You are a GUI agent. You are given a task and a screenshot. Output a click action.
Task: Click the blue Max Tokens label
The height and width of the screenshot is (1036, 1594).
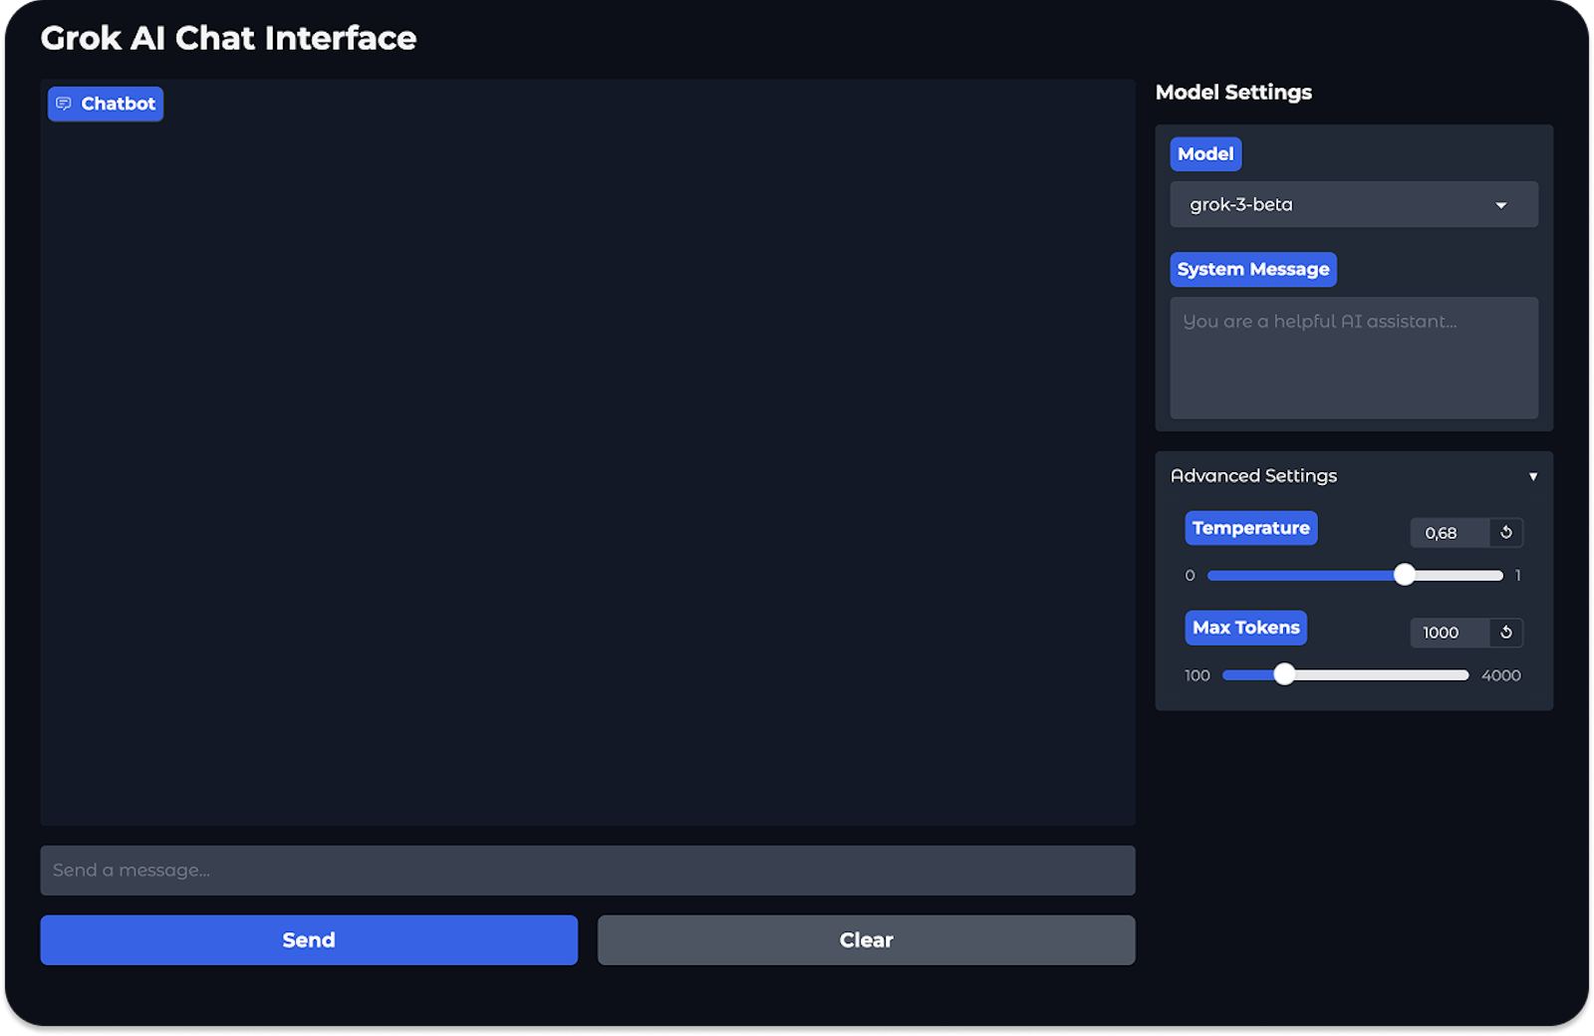[x=1245, y=628]
